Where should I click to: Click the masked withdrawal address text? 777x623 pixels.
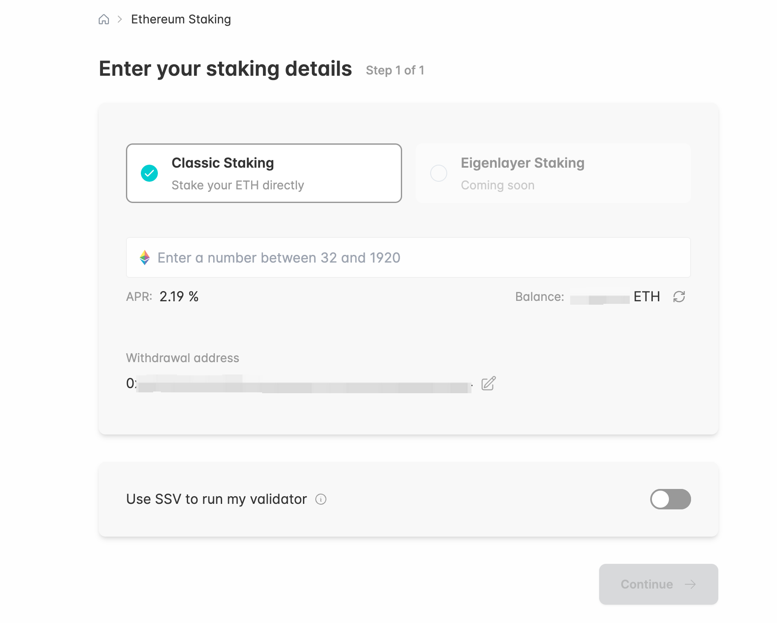298,383
